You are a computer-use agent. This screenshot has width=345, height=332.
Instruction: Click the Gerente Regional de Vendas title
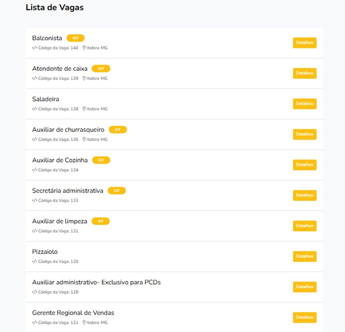[73, 313]
